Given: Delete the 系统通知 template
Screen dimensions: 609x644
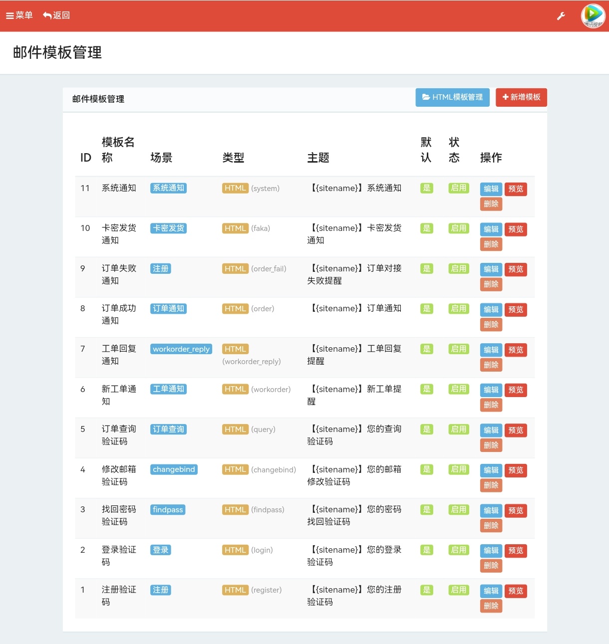Looking at the screenshot, I should [491, 204].
